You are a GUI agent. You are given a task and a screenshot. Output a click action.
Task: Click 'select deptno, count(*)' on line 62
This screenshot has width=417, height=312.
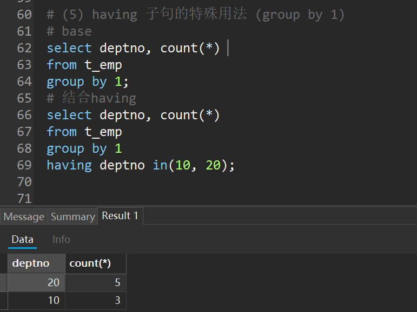pyautogui.click(x=133, y=49)
